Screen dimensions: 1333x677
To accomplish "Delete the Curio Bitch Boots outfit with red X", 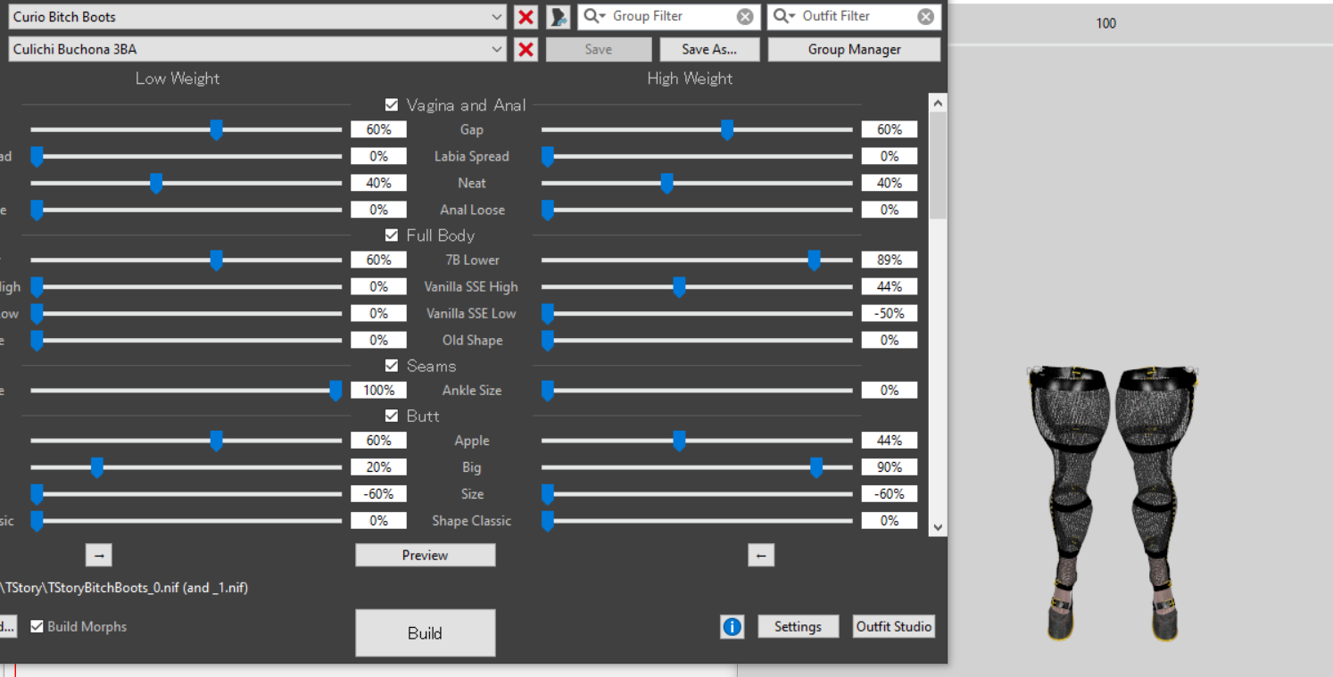I will coord(526,17).
